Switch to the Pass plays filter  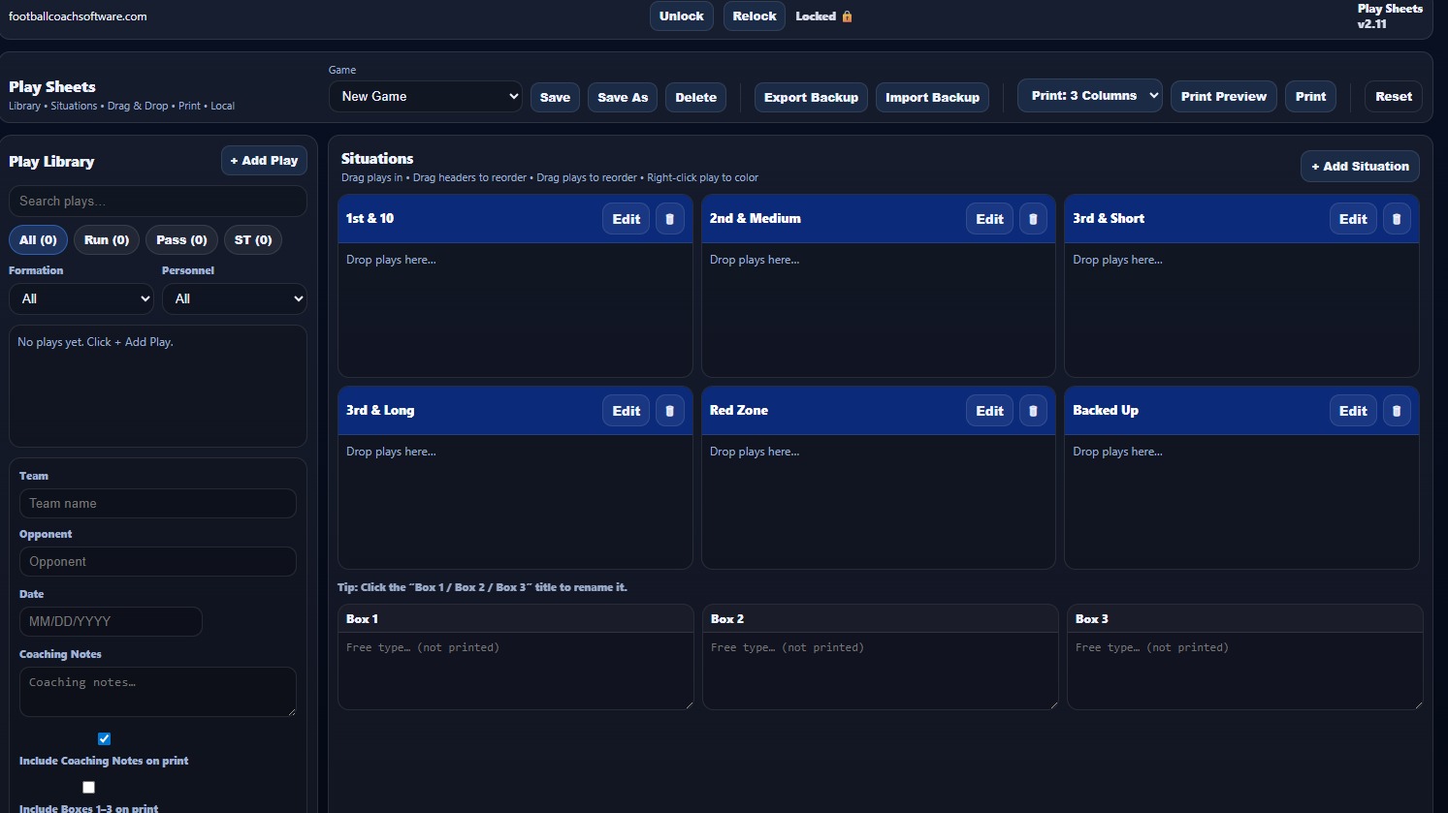point(181,240)
